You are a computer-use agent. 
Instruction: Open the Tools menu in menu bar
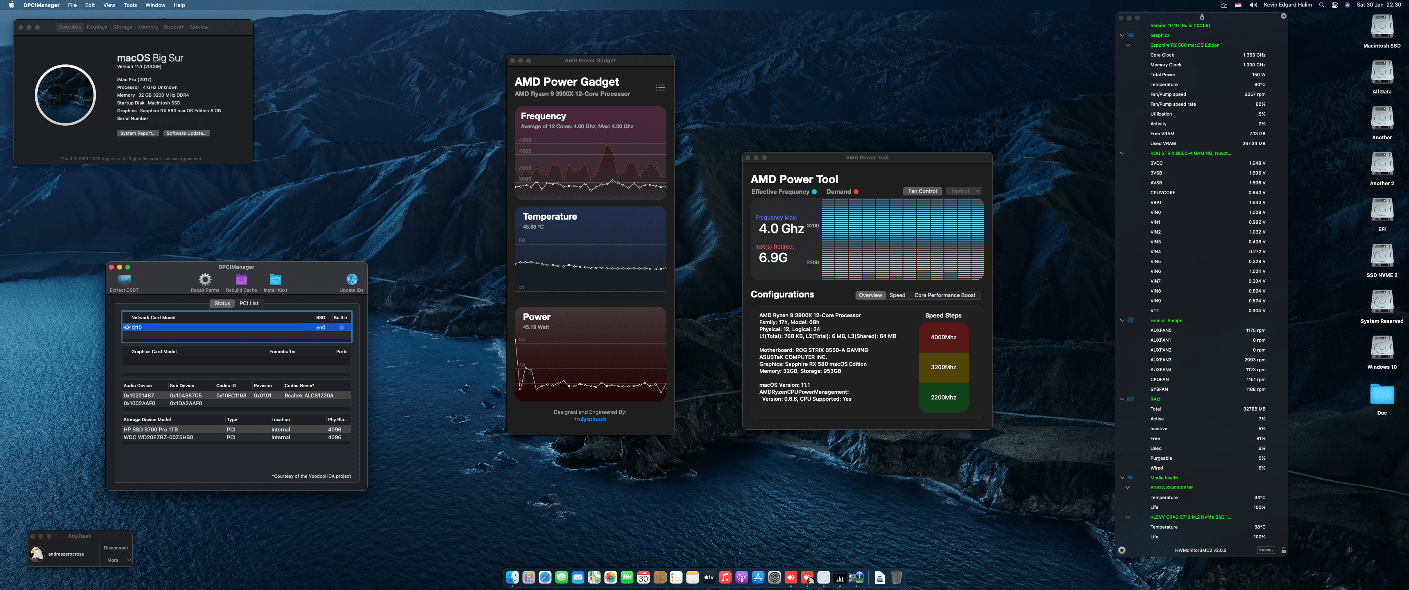coord(130,5)
